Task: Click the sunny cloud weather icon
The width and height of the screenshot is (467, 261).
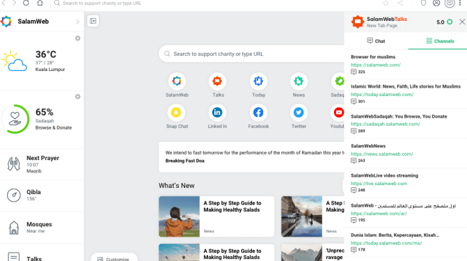Action: coord(14,61)
